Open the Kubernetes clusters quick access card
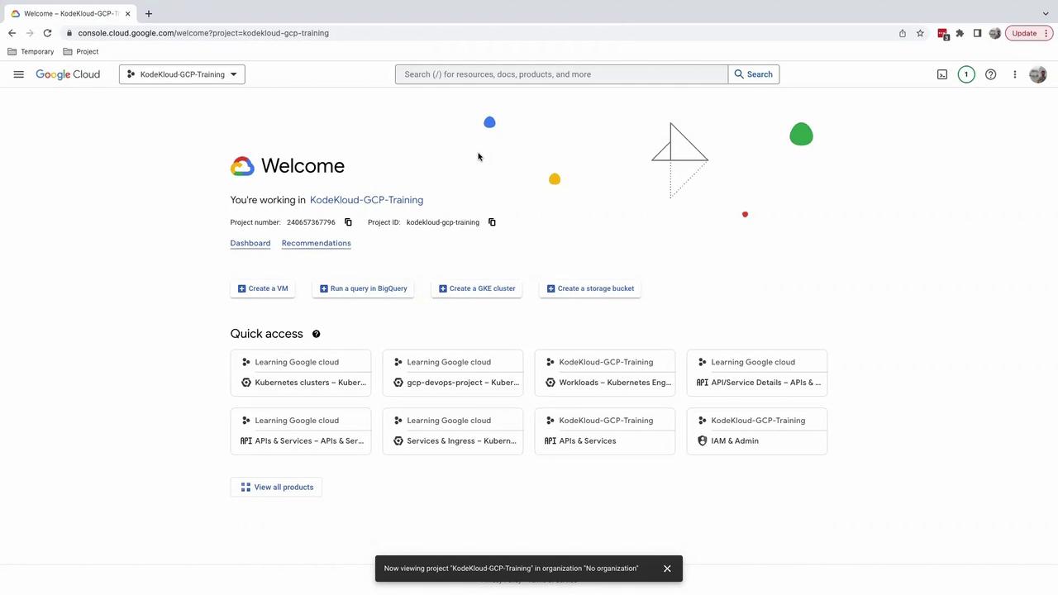Viewport: 1058px width, 595px height. [x=301, y=373]
